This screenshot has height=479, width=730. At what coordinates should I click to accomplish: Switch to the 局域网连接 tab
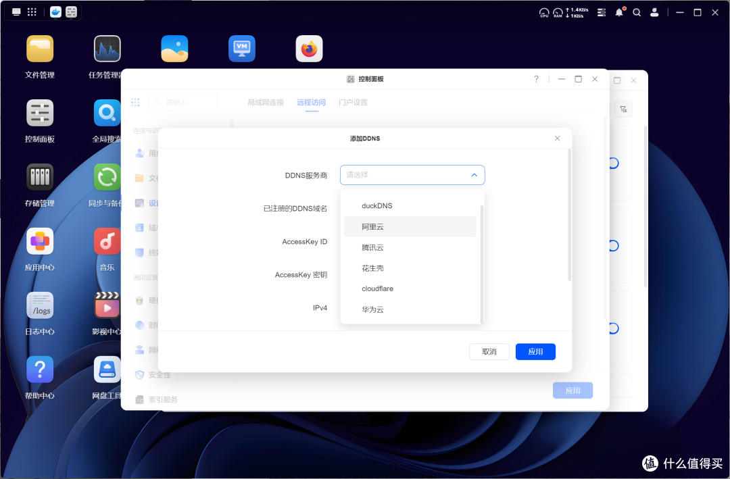click(266, 103)
